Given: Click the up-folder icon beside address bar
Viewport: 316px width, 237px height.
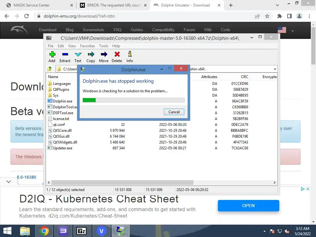Looking at the screenshot, I should pyautogui.click(x=50, y=69).
